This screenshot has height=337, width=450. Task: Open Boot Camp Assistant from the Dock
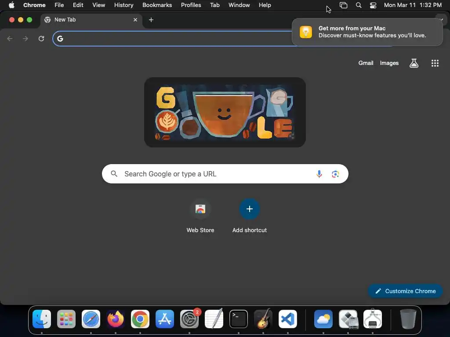(348, 319)
